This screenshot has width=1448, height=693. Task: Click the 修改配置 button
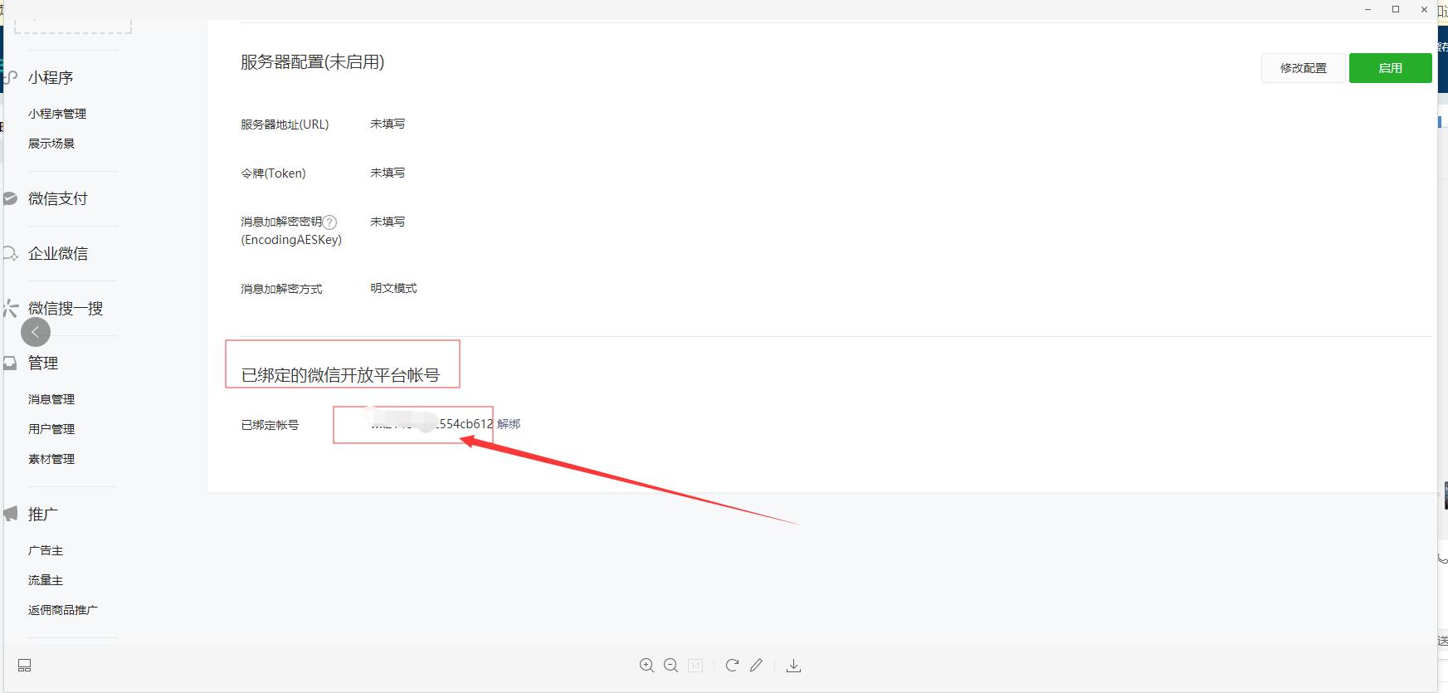point(1303,68)
